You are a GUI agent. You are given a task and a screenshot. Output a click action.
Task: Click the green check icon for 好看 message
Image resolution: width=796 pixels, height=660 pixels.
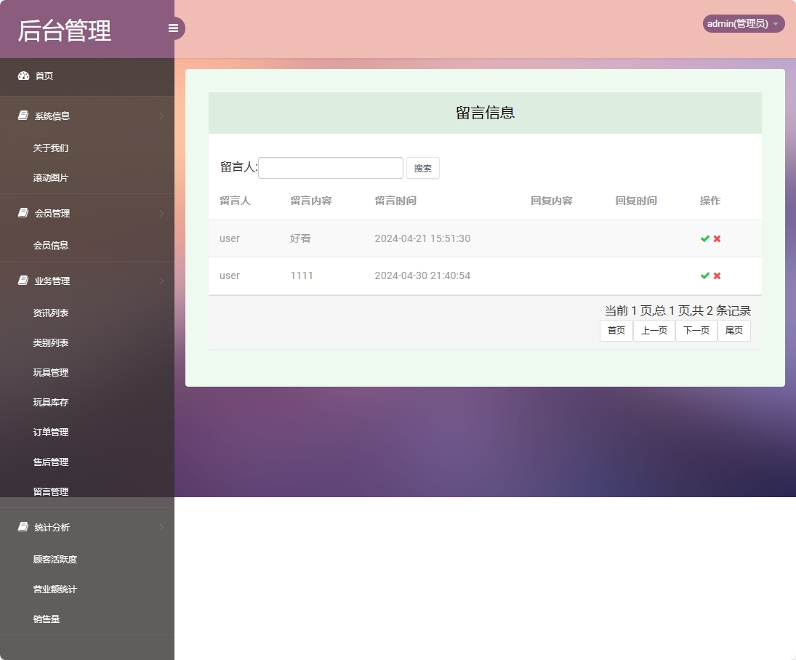tap(704, 238)
